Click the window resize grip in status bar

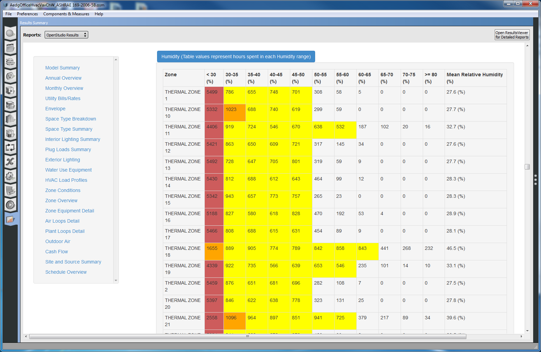[x=536, y=347]
